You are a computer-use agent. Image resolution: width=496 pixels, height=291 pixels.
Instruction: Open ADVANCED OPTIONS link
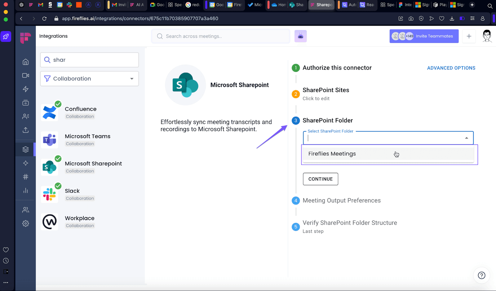tap(451, 68)
